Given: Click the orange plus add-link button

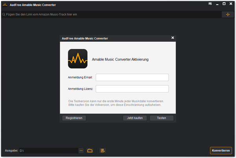Looking at the screenshot, I should (228, 15).
